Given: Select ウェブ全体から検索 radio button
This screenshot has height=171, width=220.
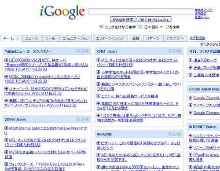Looking at the screenshot, I should [x=101, y=27].
